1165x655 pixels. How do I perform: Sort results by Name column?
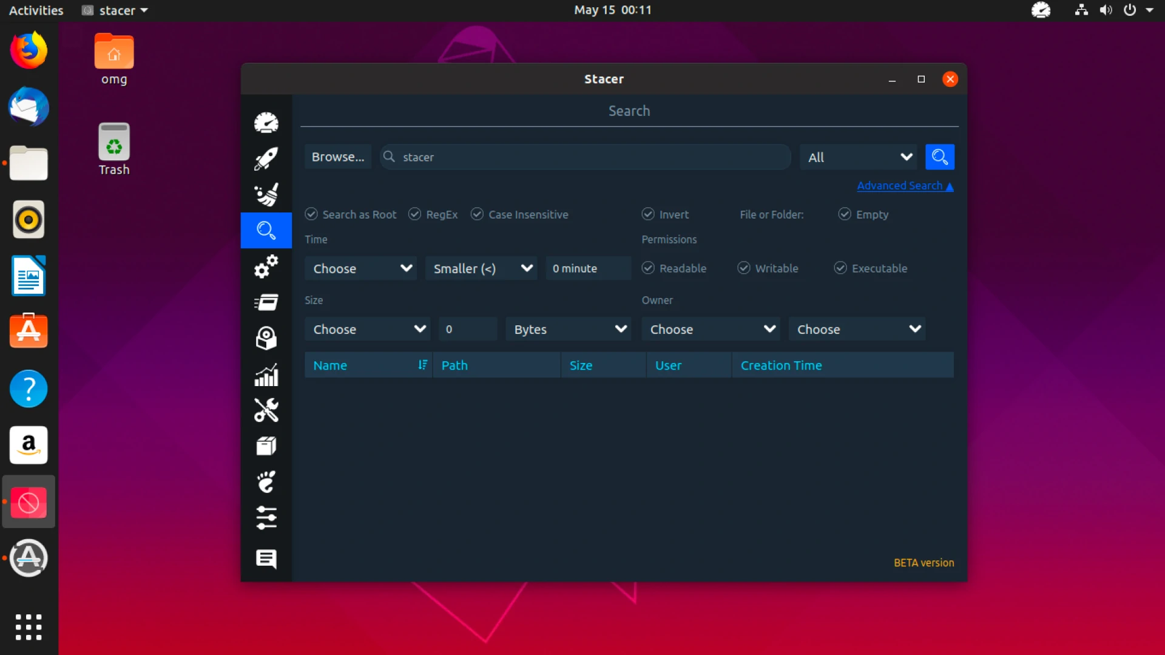click(368, 365)
